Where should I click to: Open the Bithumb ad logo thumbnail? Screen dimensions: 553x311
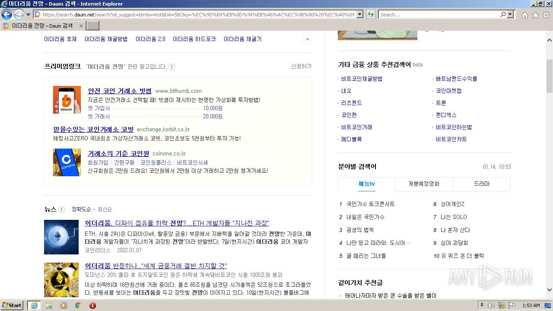point(67,100)
